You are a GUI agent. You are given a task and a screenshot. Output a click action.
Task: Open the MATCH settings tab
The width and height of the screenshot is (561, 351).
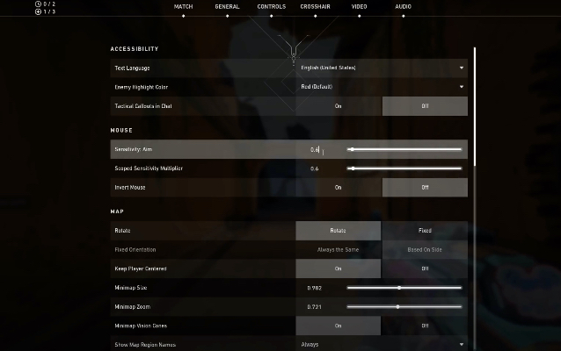point(183,7)
